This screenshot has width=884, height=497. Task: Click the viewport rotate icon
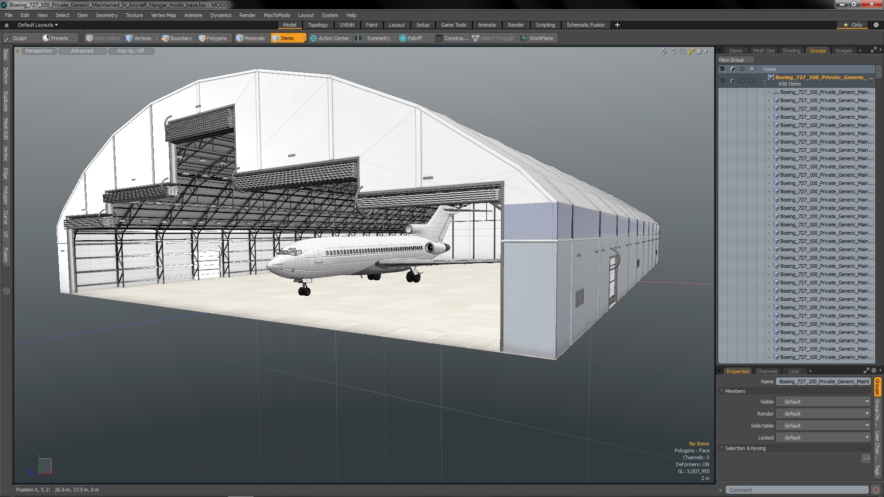[x=673, y=51]
